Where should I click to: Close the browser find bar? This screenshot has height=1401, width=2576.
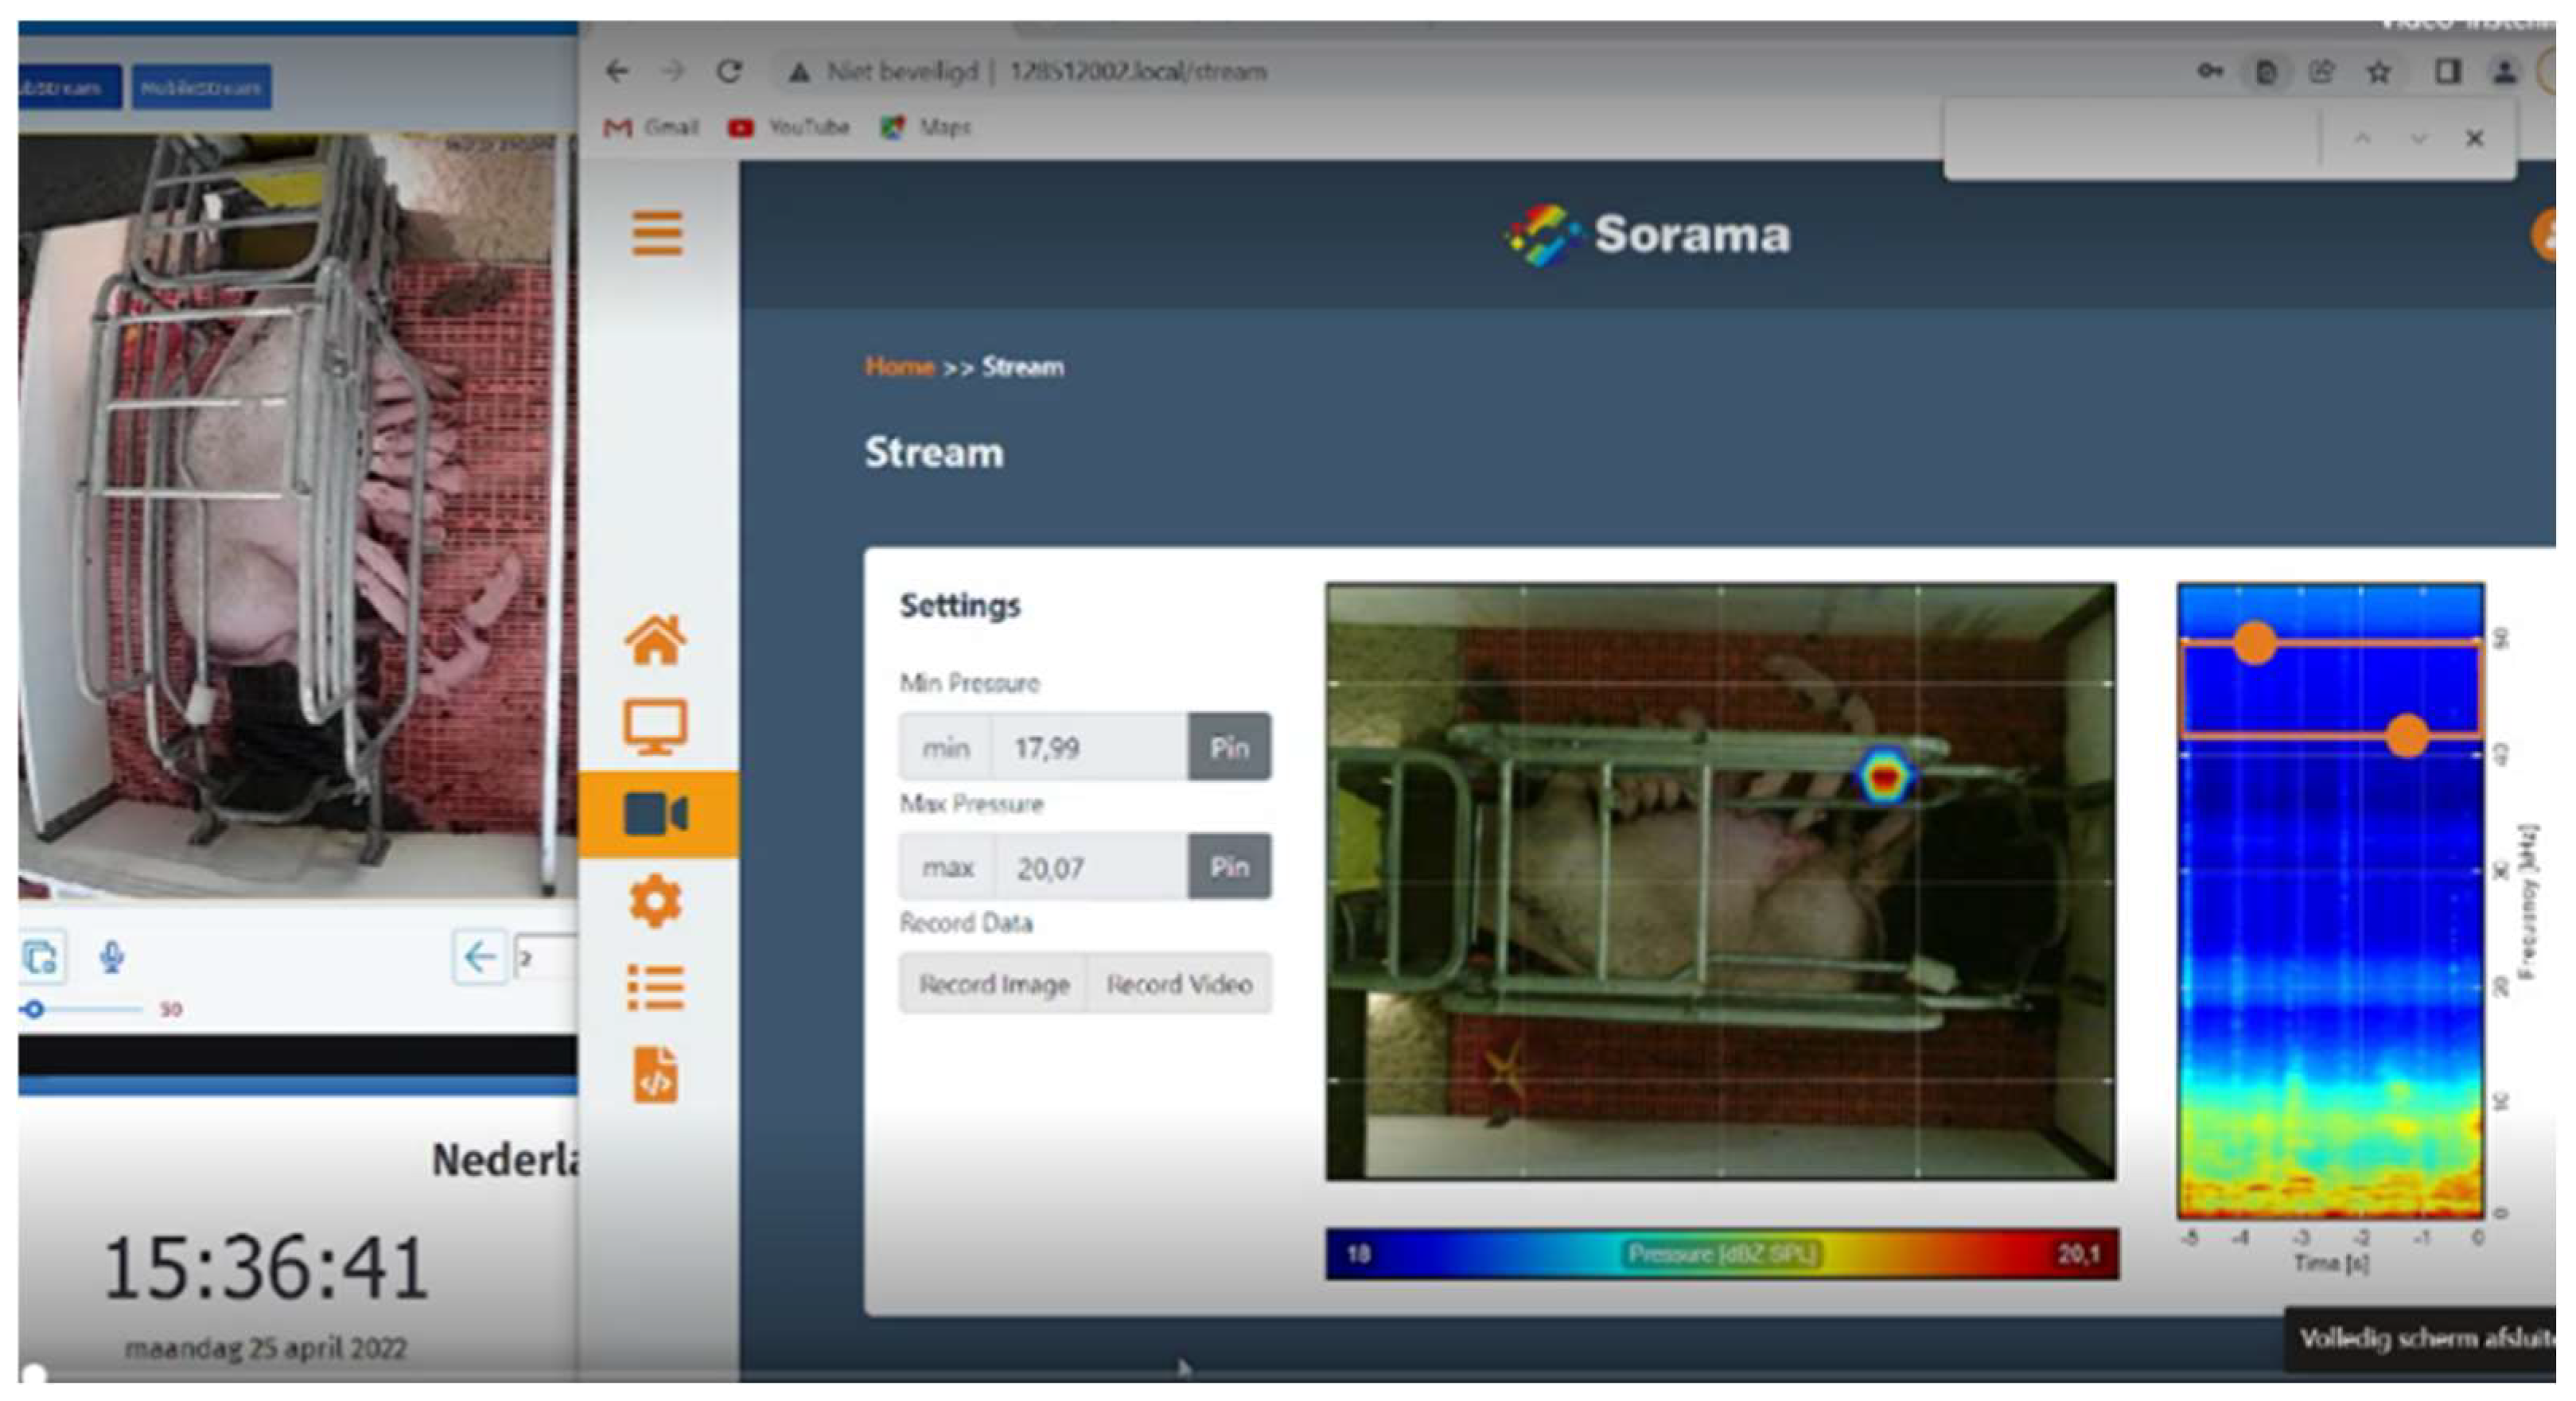[2474, 138]
